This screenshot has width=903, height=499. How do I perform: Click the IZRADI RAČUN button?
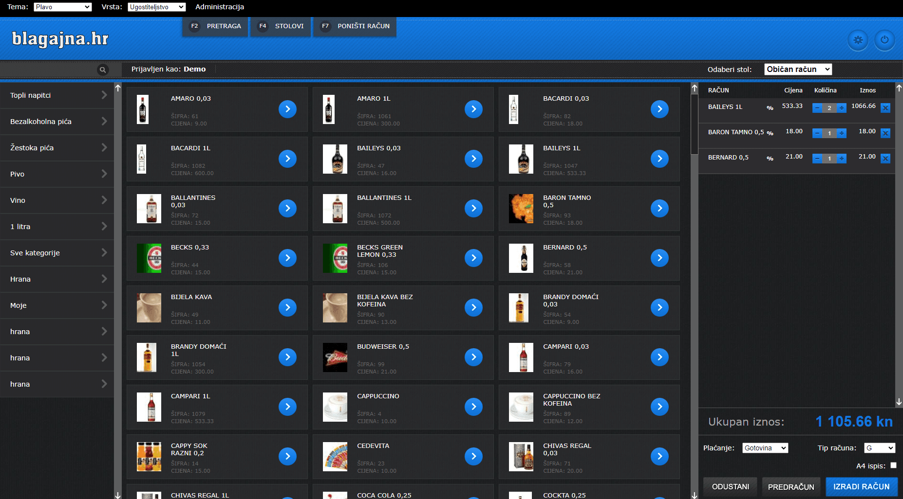[x=861, y=487]
